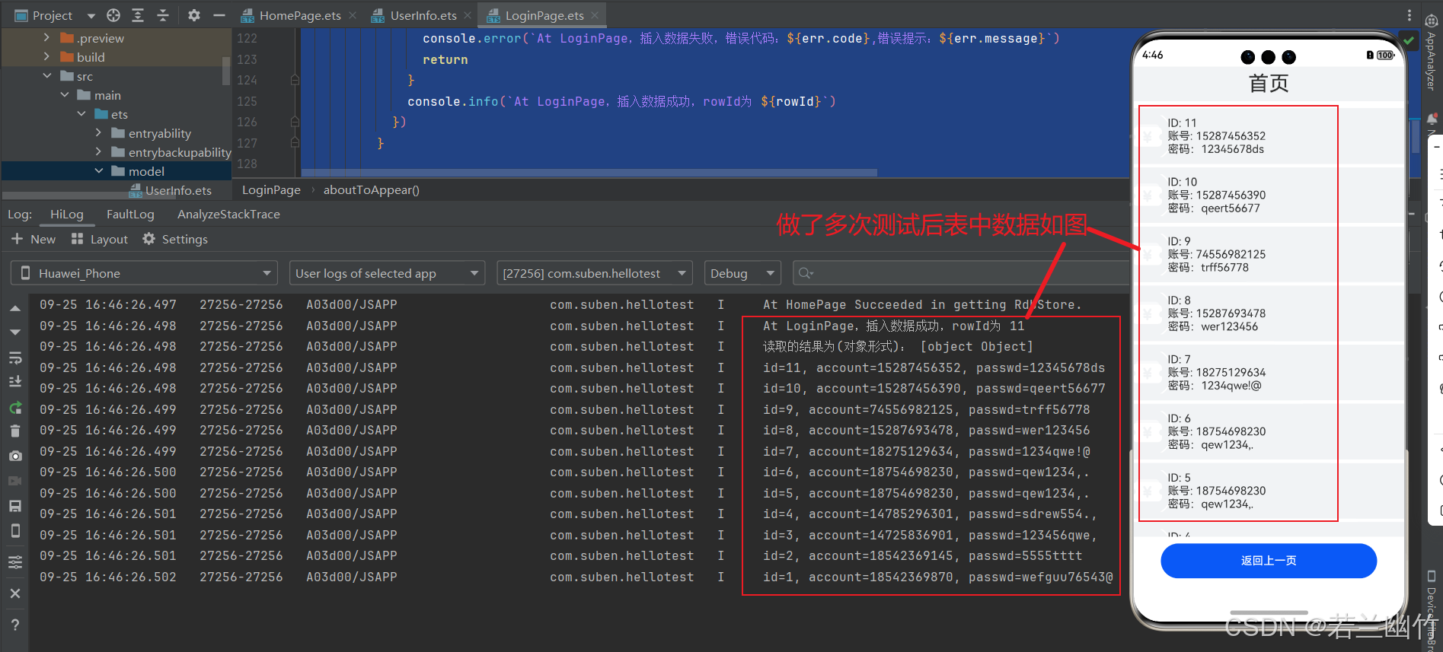Click New log session button

pos(34,239)
